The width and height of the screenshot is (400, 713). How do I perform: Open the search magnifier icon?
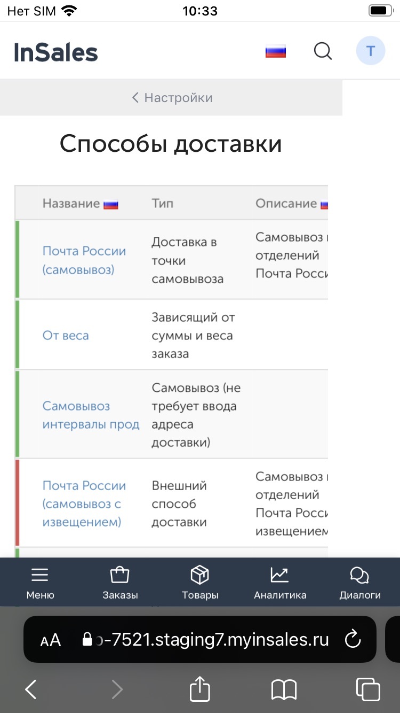point(323,52)
